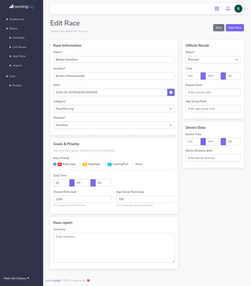The height and width of the screenshot is (286, 251).
Task: Open List Races in sidebar
Action: coord(19,47)
